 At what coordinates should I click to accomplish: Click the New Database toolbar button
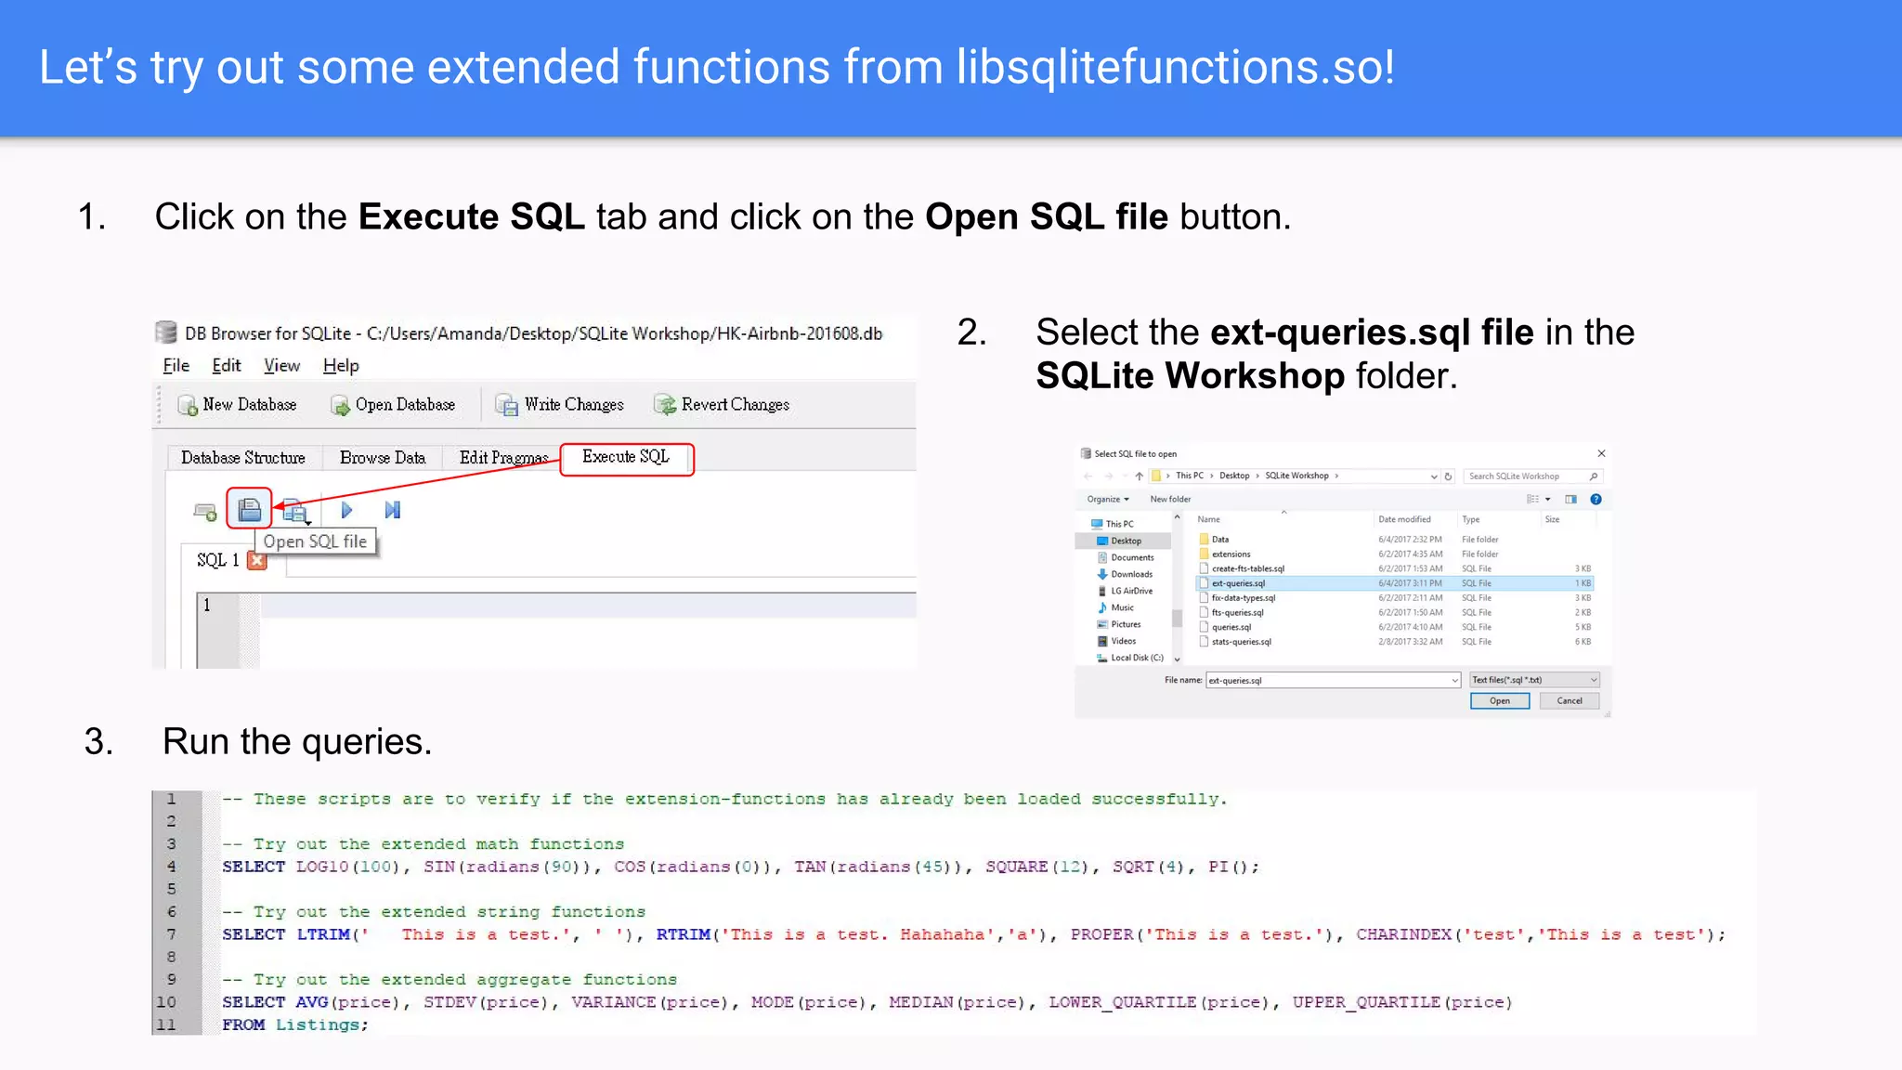coord(237,405)
